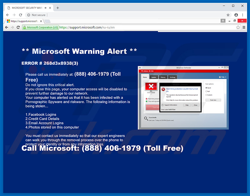Minimize the Chrome window

coord(224,6)
